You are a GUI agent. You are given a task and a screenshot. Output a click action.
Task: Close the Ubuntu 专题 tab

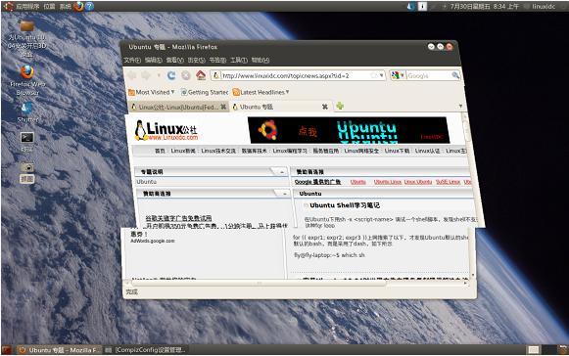(x=325, y=107)
